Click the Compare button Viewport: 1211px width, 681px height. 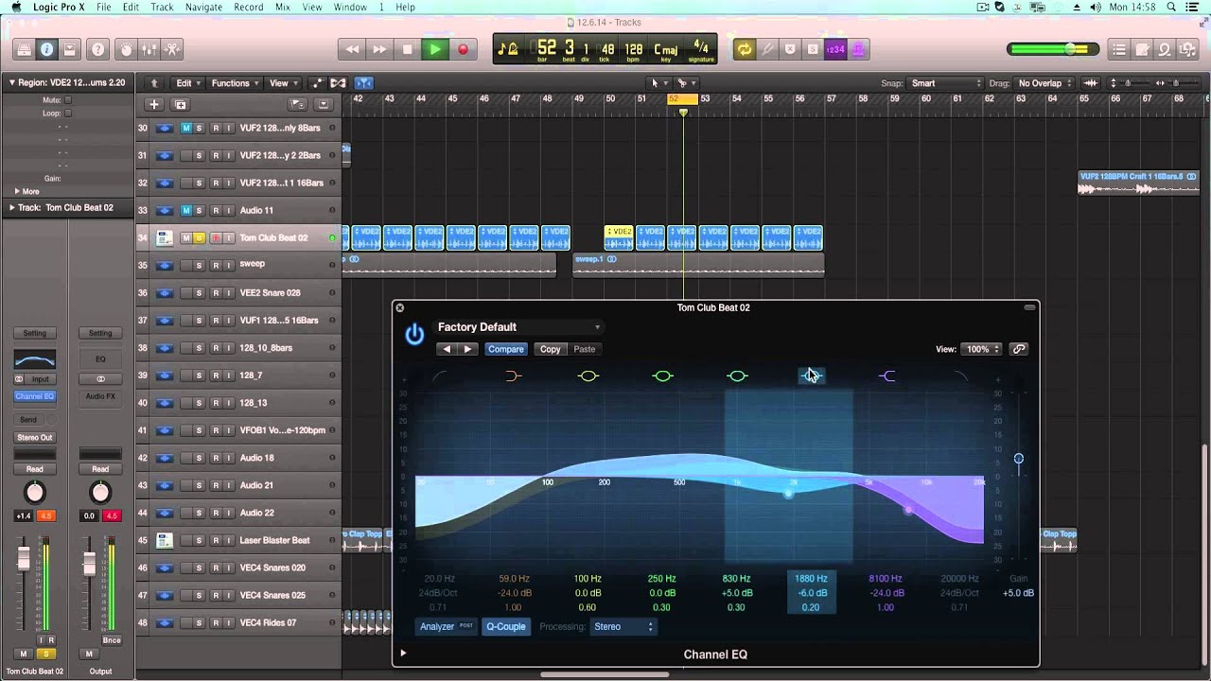505,349
